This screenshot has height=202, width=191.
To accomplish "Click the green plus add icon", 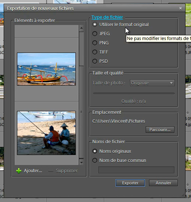I will (x=19, y=171).
